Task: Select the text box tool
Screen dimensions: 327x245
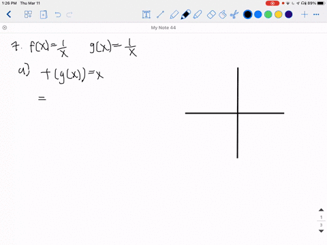Action: (146, 15)
